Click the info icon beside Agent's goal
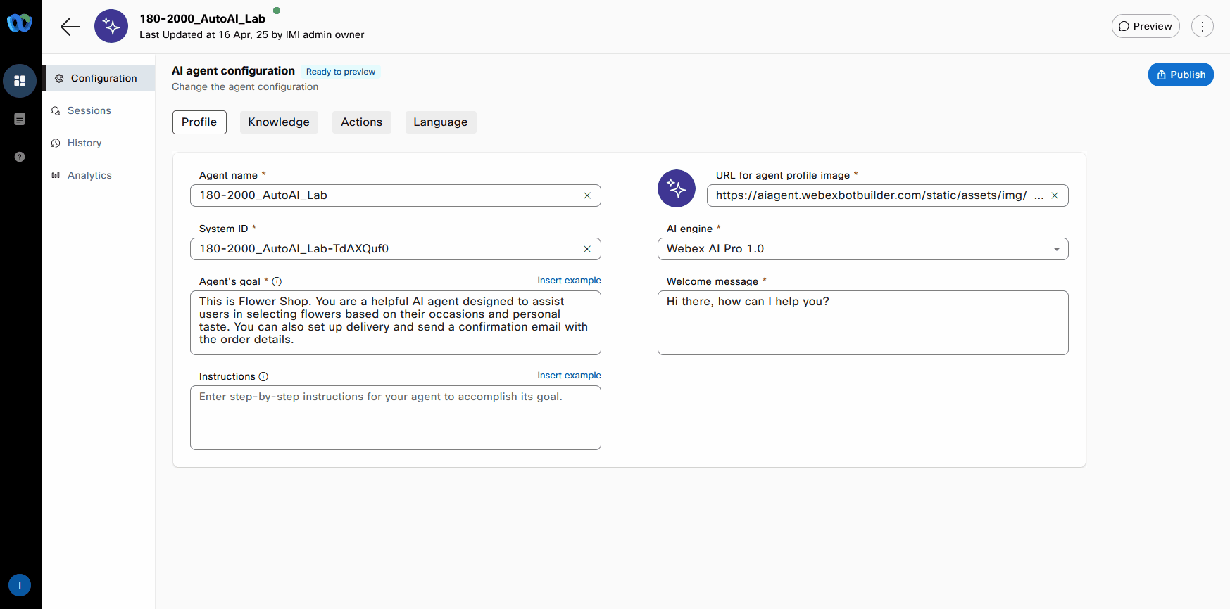Viewport: 1230px width, 609px height. point(277,282)
